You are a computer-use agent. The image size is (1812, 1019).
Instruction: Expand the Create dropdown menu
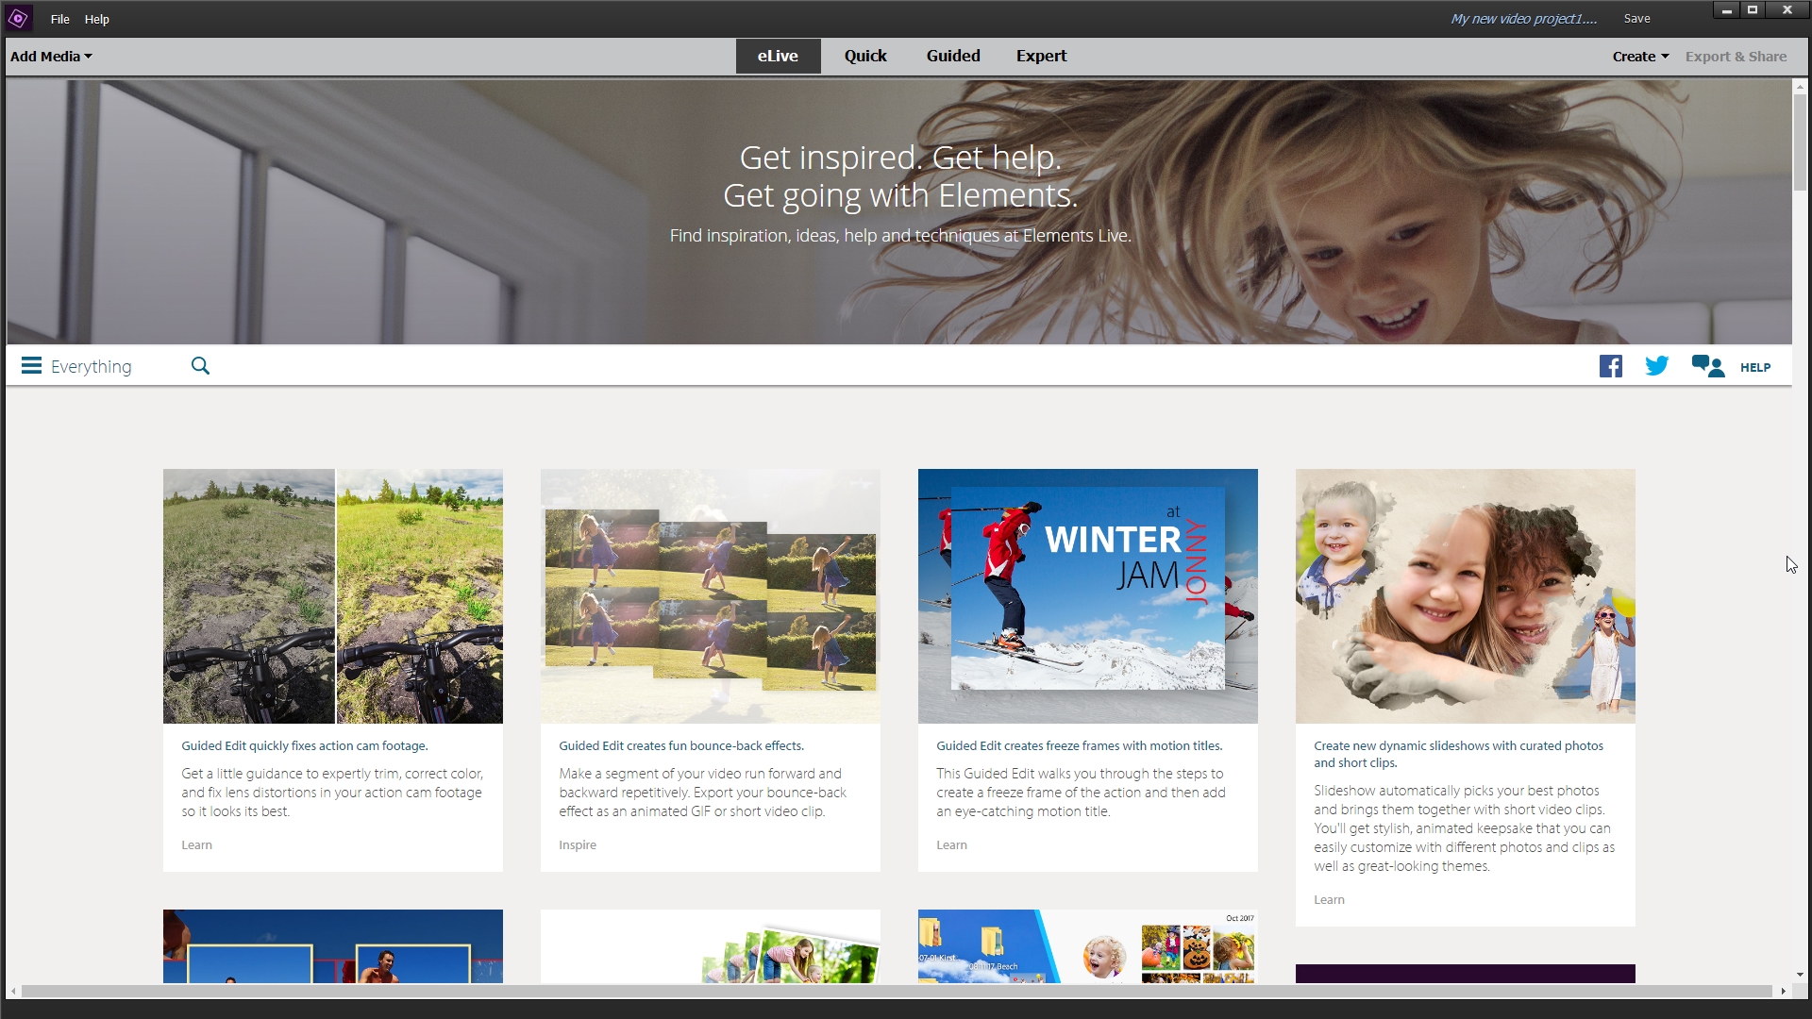click(x=1637, y=56)
